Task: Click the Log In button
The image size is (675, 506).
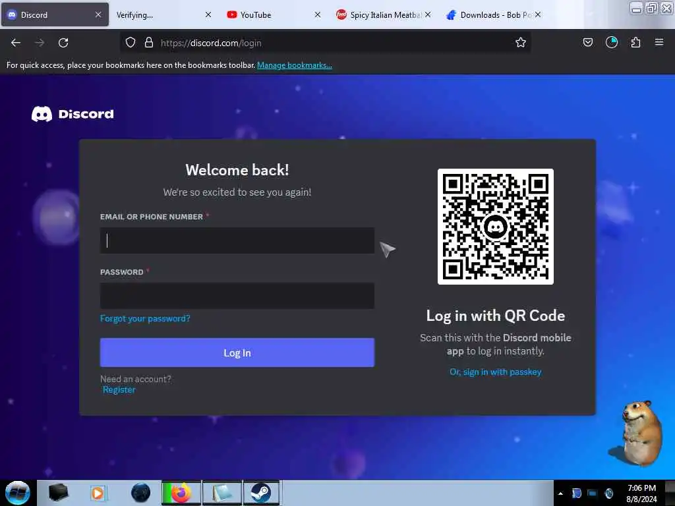Action: pyautogui.click(x=237, y=352)
